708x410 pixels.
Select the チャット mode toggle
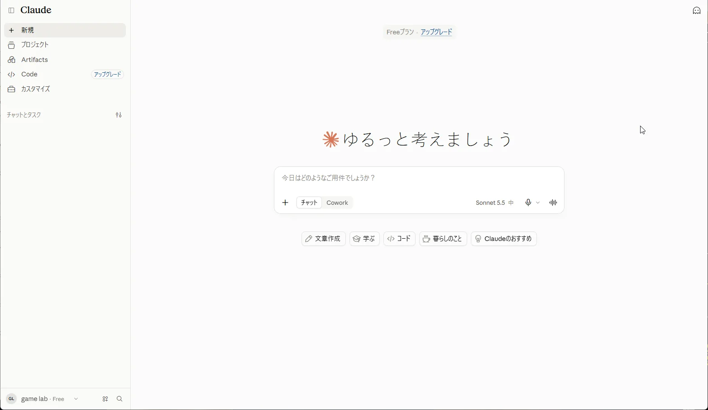point(309,203)
